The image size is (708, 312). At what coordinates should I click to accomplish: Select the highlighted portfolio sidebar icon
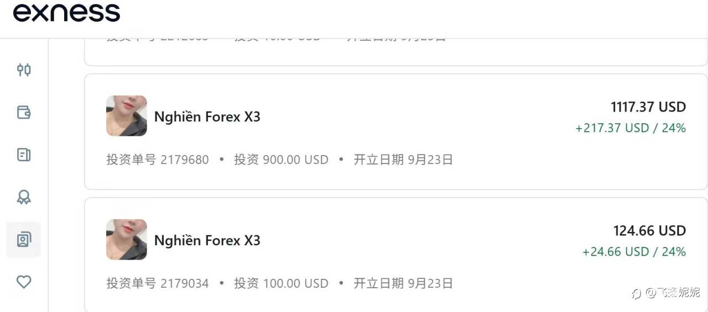(24, 240)
